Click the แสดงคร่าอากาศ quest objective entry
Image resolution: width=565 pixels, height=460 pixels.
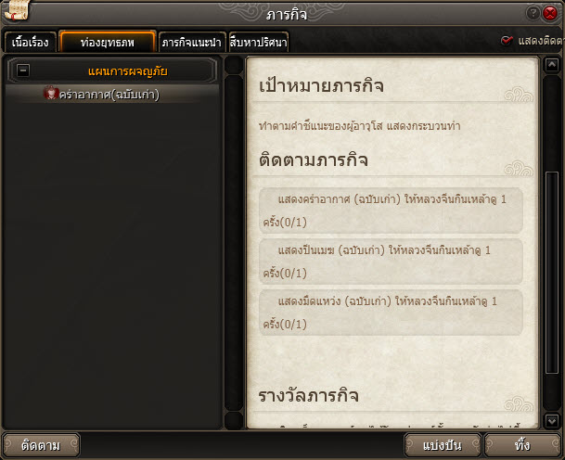(x=391, y=211)
